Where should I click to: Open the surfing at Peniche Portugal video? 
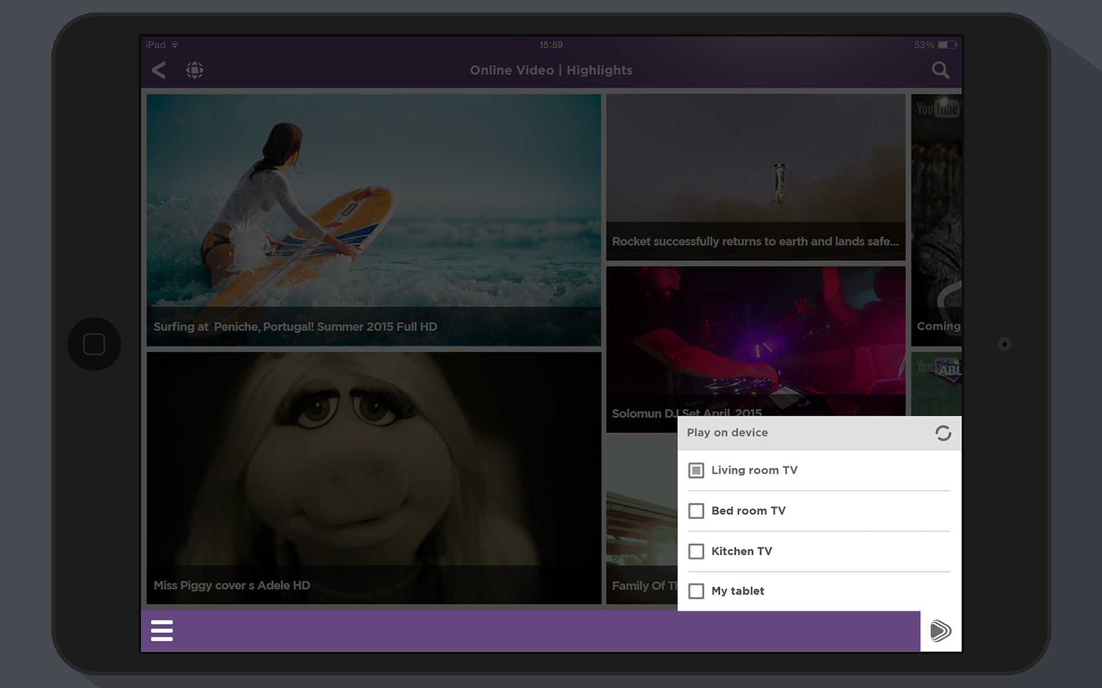pos(373,221)
